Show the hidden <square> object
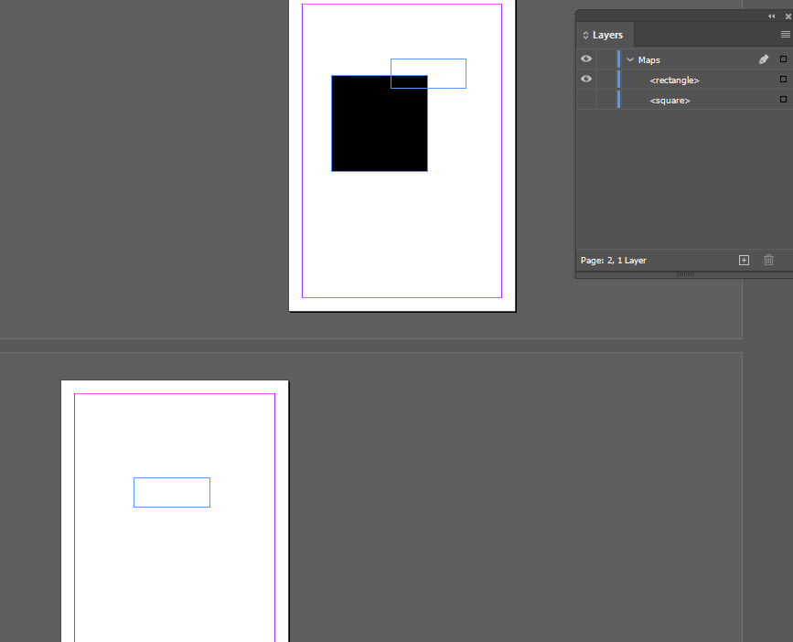 point(585,100)
